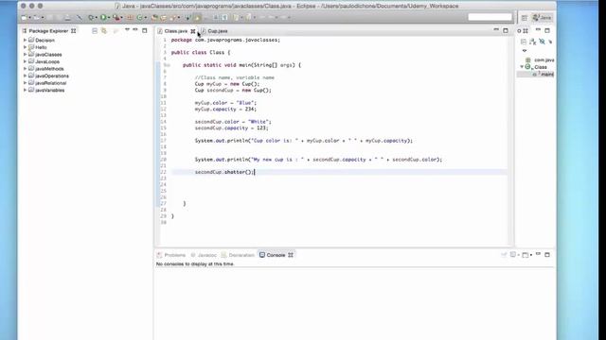Switch to the Cup.java editor tab

click(x=218, y=31)
